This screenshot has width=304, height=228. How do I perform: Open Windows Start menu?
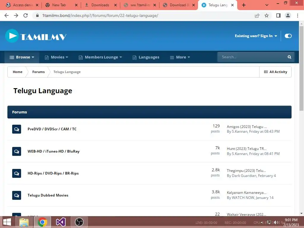point(7,222)
